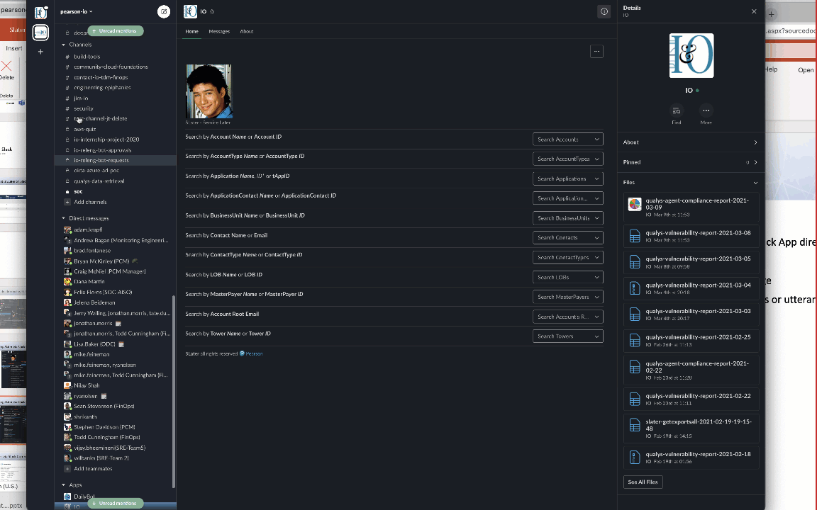Open the More menu in Details panel
The image size is (817, 510).
pos(706,110)
